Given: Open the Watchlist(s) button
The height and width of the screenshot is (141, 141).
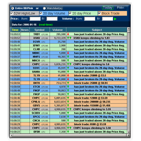Looking at the screenshot, I should tap(54, 8).
